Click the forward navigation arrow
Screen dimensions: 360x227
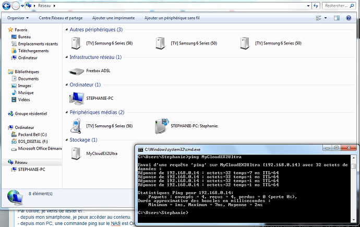point(16,6)
